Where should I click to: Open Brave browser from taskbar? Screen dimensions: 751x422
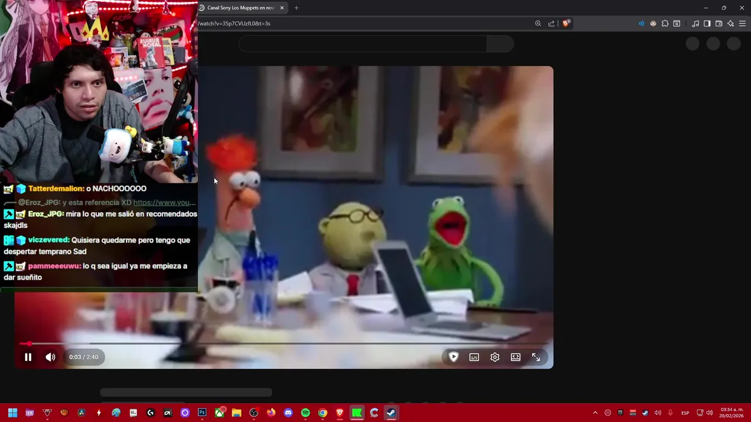[340, 413]
